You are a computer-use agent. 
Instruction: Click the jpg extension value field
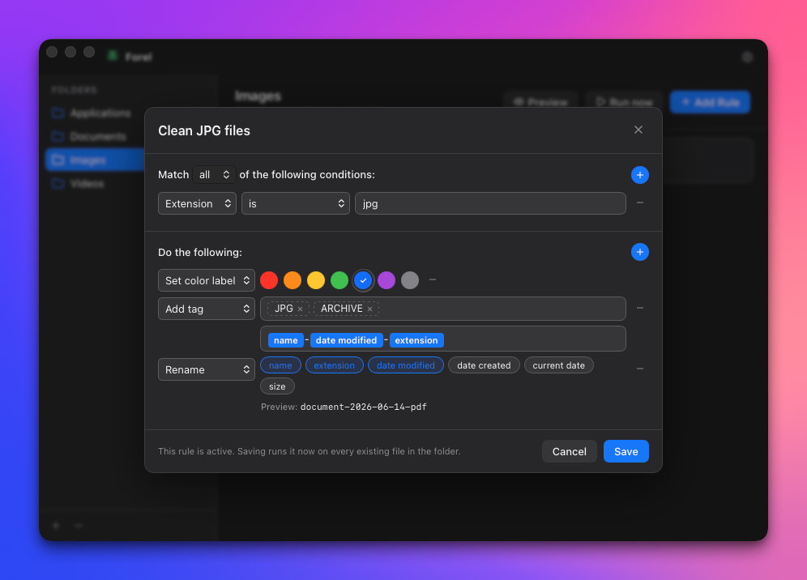(x=490, y=203)
